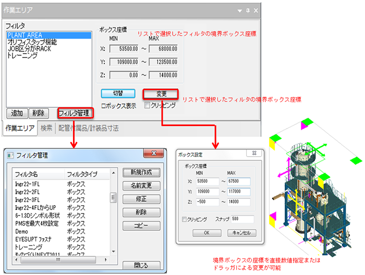Select the Demo filter row
The width and height of the screenshot is (365, 275).
click(x=22, y=231)
